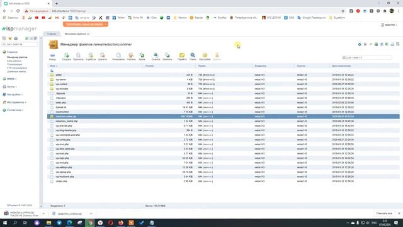The image size is (403, 227).
Task: Bookmark this page with the address bar star
Action: point(343,11)
